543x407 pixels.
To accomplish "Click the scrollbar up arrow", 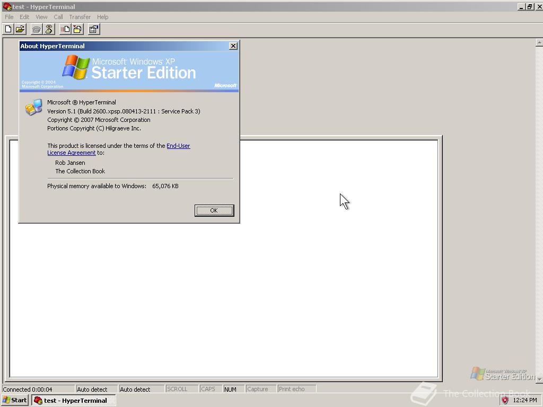I will (x=539, y=42).
